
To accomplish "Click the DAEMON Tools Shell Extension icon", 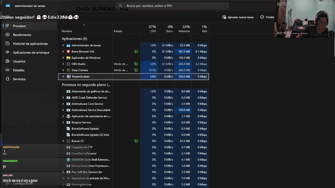I will click(68, 160).
